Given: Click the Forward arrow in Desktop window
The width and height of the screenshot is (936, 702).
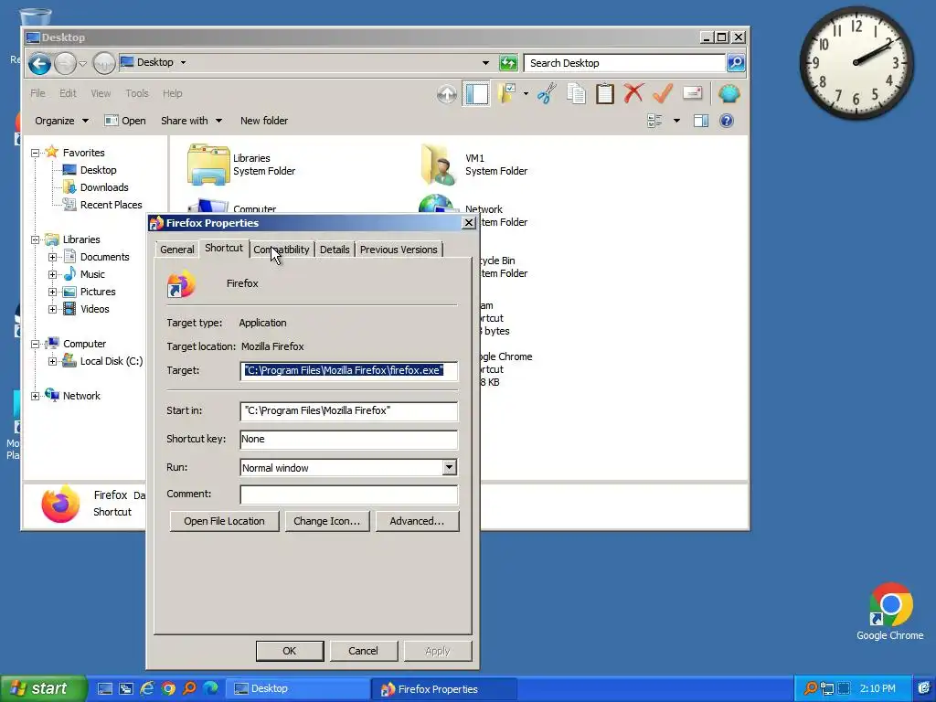Looking at the screenshot, I should (65, 63).
